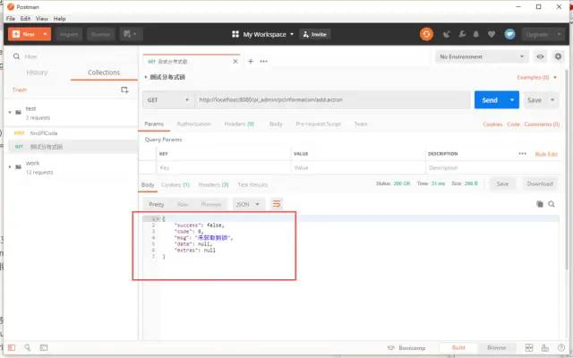This screenshot has height=358, width=573.
Task: Expand the request name description arrow
Action: tap(145, 77)
